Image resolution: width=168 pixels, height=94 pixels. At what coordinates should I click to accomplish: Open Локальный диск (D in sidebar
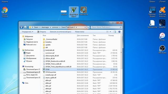(x=32, y=72)
